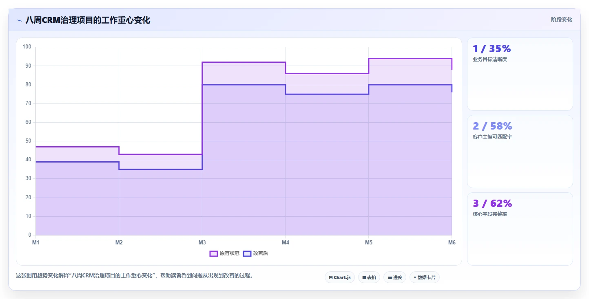Click the M4 x-axis label

(x=286, y=243)
